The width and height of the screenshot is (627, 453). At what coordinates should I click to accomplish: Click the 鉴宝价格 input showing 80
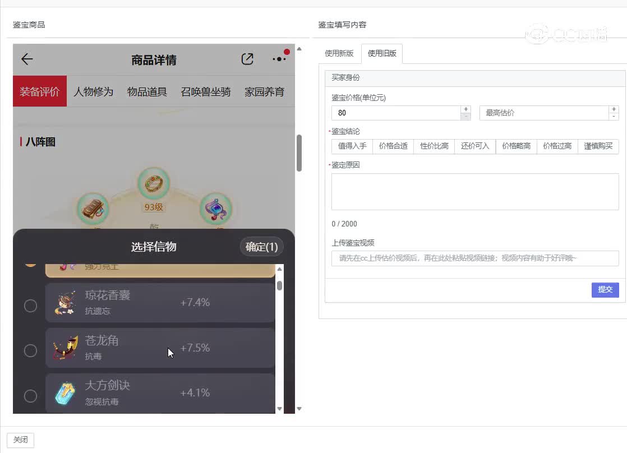click(x=396, y=113)
